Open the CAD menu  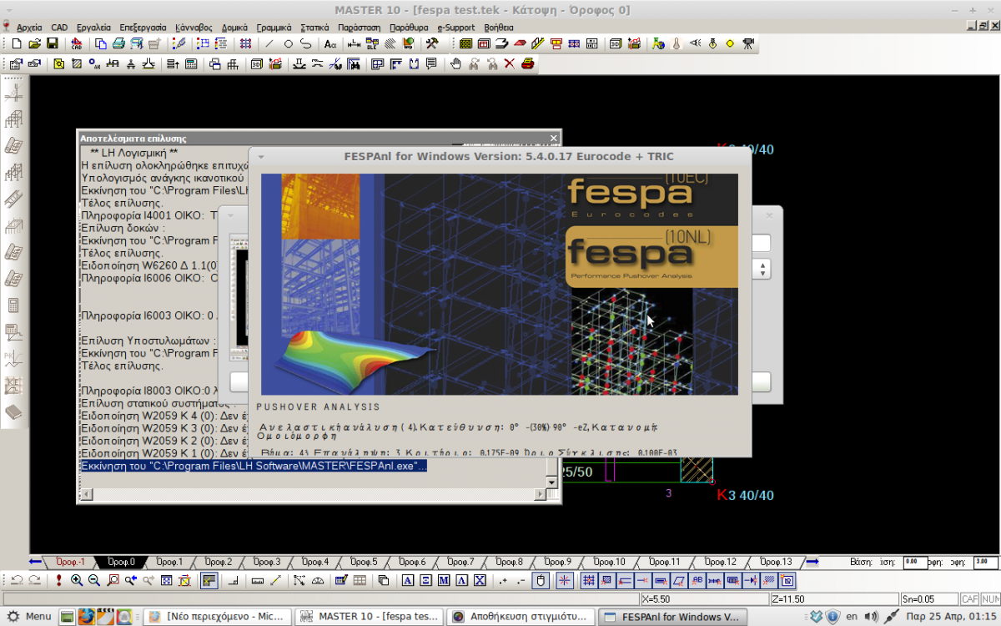[60, 27]
